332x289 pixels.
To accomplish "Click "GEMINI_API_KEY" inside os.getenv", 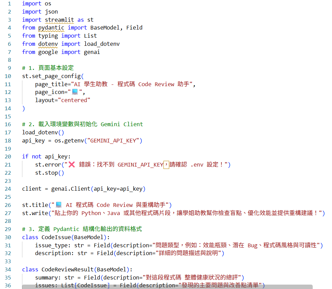I will pyautogui.click(x=113, y=141).
